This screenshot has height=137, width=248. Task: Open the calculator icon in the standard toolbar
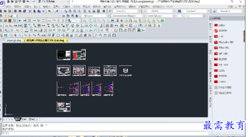pos(99,11)
